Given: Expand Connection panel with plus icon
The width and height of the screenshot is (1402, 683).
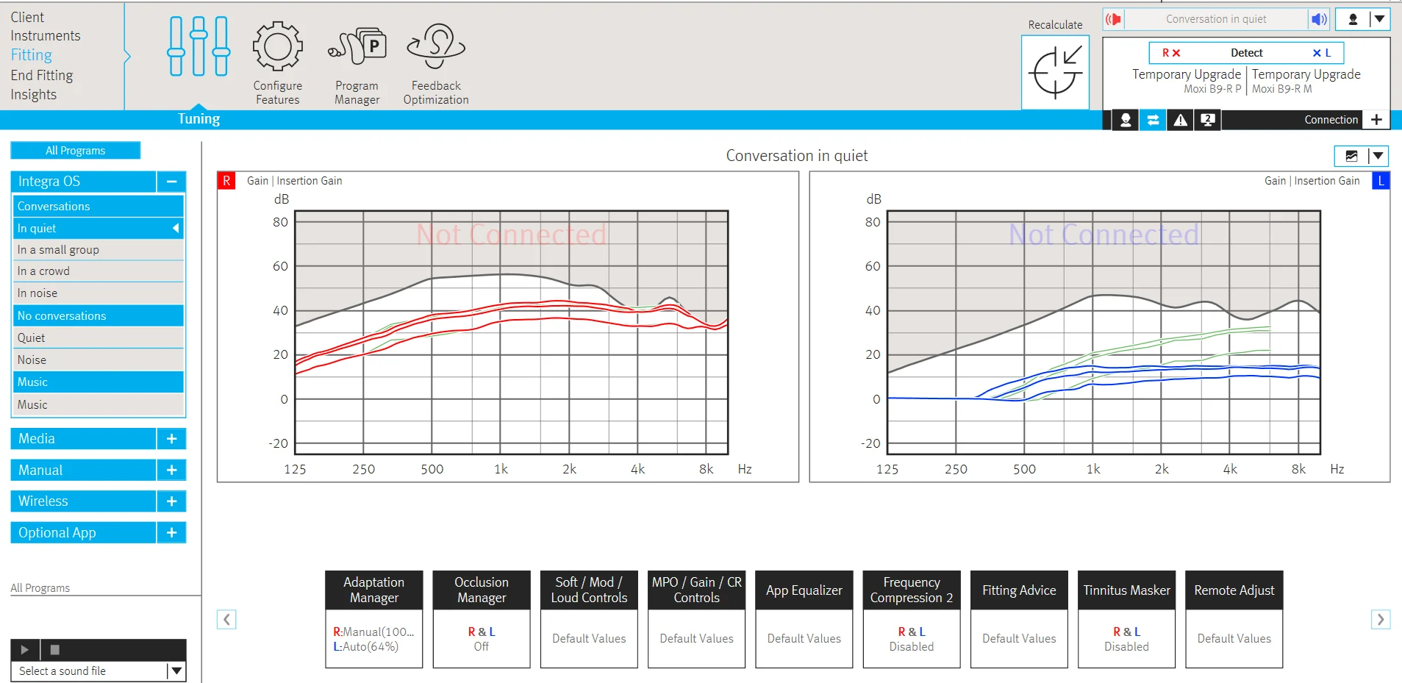Looking at the screenshot, I should (1376, 120).
